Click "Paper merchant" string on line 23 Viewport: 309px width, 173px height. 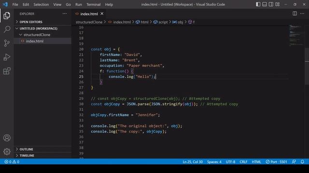coord(144,65)
